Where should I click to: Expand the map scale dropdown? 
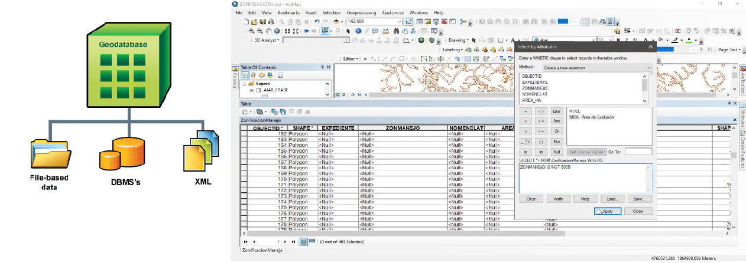[400, 22]
